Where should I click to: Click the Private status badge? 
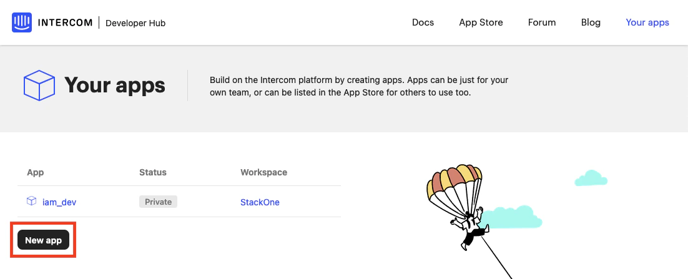pyautogui.click(x=159, y=202)
